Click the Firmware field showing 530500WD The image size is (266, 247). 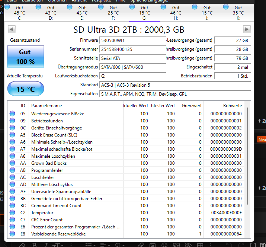133,41
